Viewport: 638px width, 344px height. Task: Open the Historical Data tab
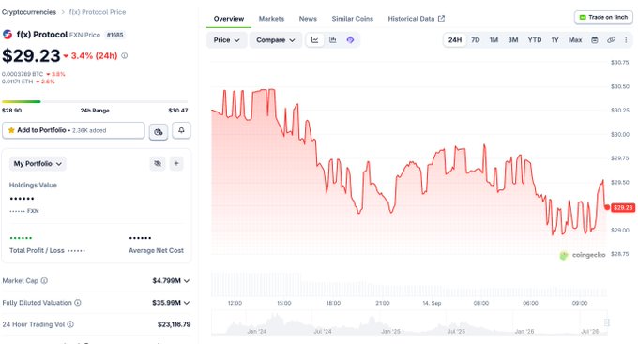(x=416, y=19)
